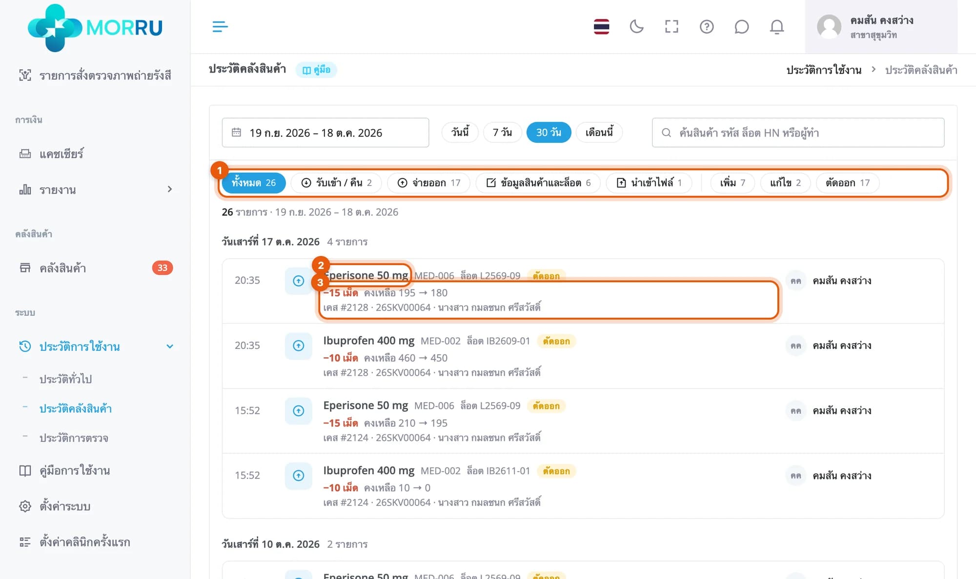The width and height of the screenshot is (976, 579).
Task: Click ประวัติการใช้งาน in the breadcrumb
Action: [x=824, y=70]
